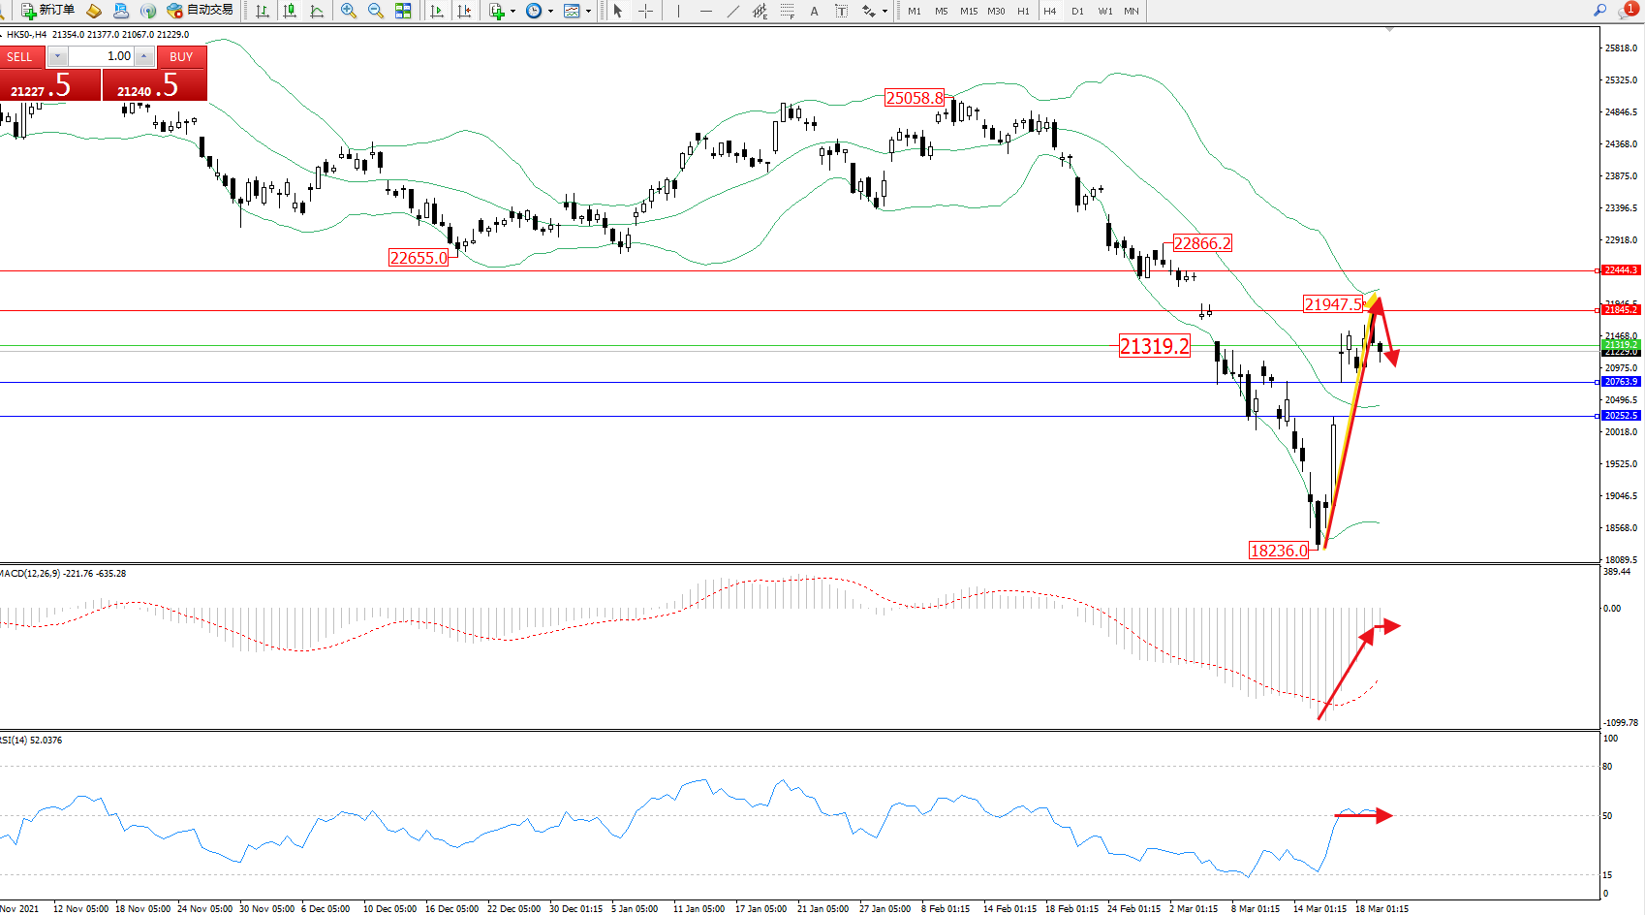Toggle 自动交易 auto trading
This screenshot has height=915, width=1645.
[x=201, y=11]
